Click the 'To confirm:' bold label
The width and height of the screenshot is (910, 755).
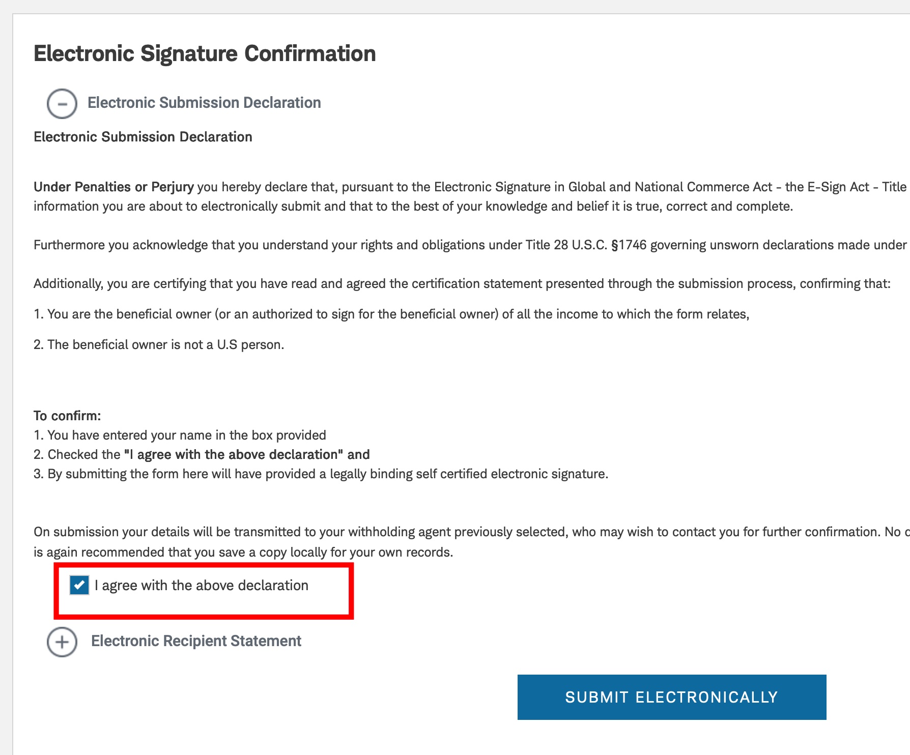67,416
